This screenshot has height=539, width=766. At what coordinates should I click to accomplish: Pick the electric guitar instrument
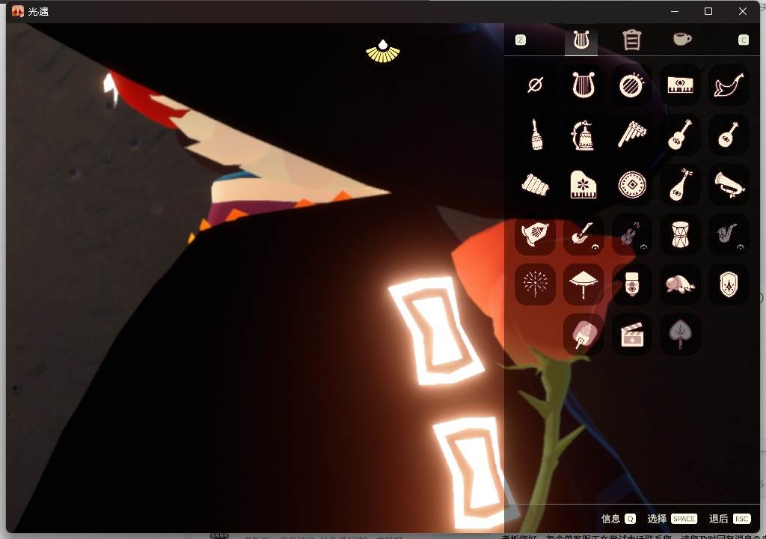point(583,234)
